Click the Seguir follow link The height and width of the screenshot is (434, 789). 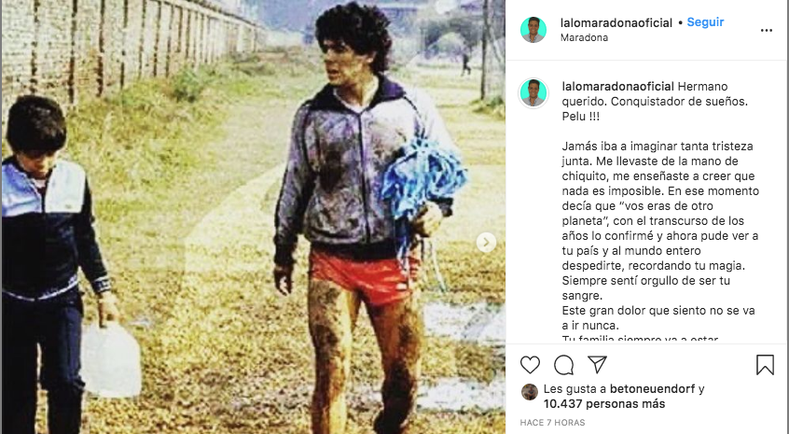point(705,22)
